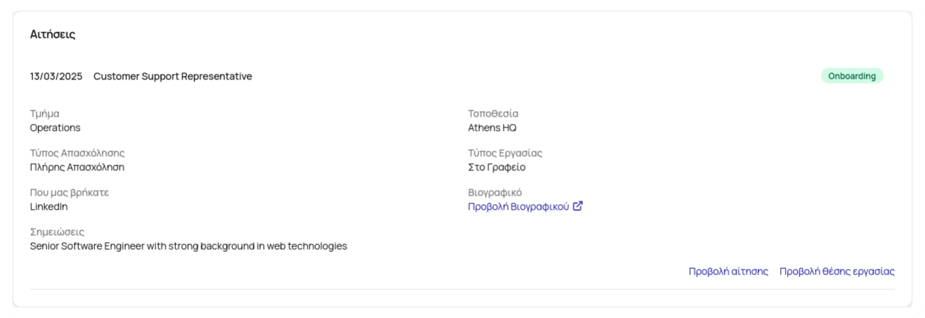Click the Αιτήσεις section heading
The width and height of the screenshot is (925, 318).
(53, 34)
